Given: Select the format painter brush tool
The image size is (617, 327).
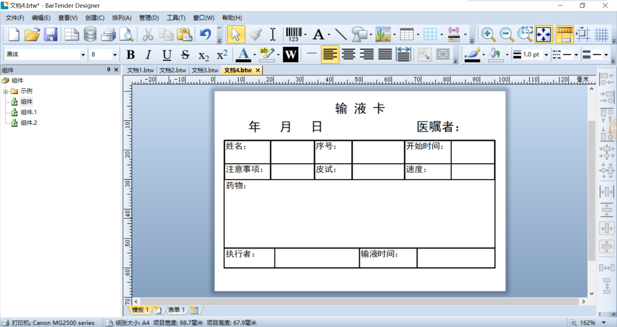Looking at the screenshot, I should 255,34.
